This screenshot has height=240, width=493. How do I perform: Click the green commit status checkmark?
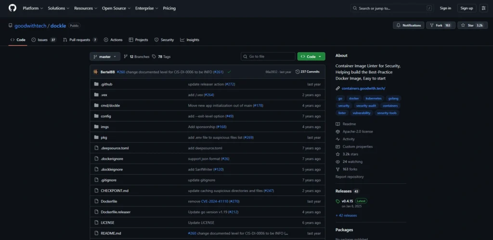pyautogui.click(x=229, y=72)
